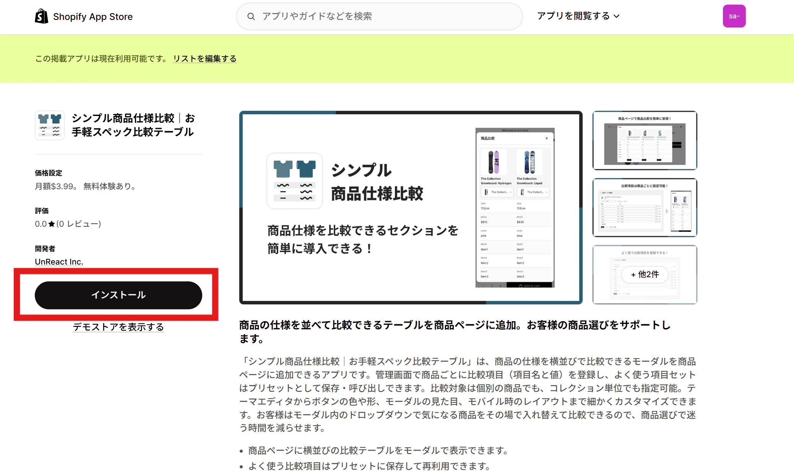Screen dimensions: 794x476
Task: Click the 価格設定 section label
Action: click(49, 173)
